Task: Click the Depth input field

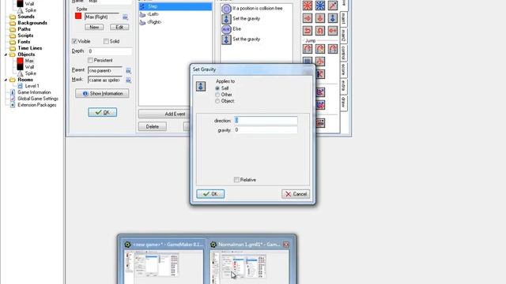Action: [x=110, y=51]
